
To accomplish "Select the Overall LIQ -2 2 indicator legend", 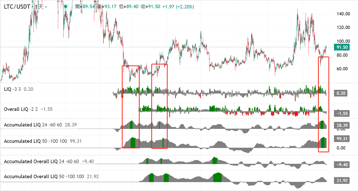I will 28,109.
